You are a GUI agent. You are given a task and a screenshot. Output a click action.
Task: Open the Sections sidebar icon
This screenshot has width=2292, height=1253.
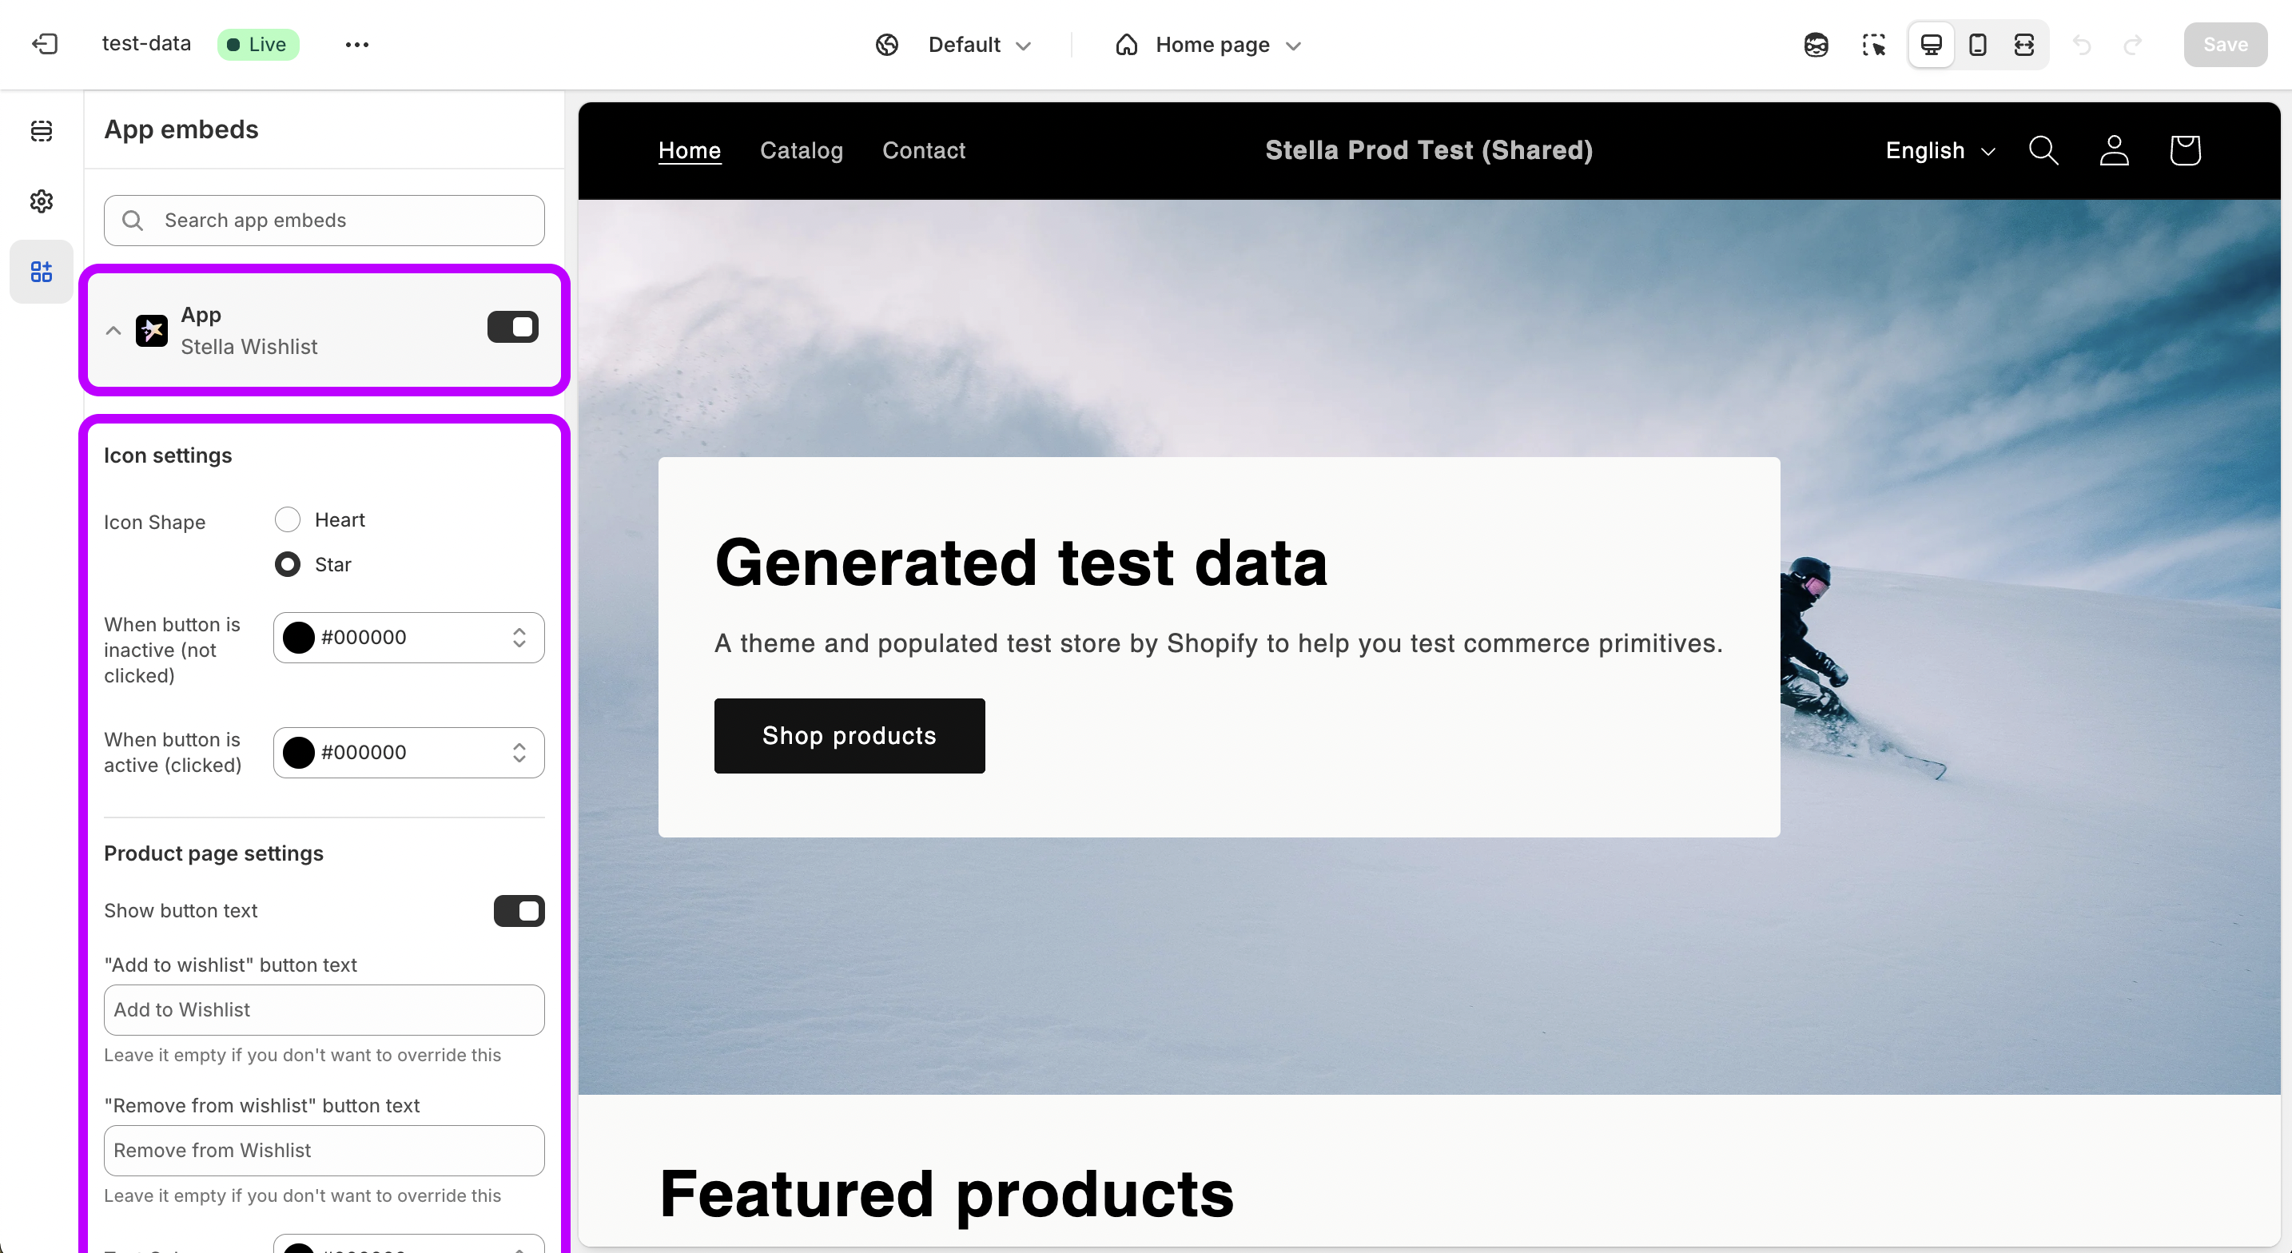click(x=41, y=131)
